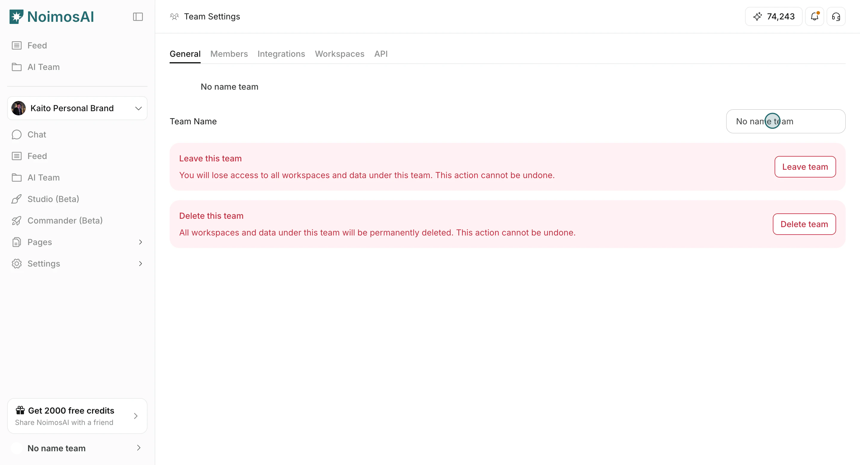Click the NoimosAI logo
The height and width of the screenshot is (465, 860).
(52, 17)
